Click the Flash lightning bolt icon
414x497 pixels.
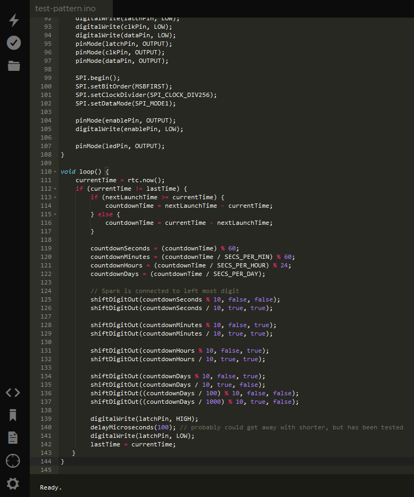[14, 20]
